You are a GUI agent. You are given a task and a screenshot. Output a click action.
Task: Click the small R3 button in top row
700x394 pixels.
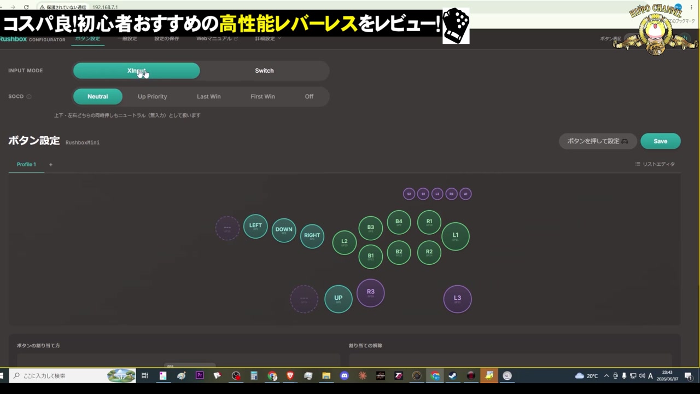(451, 194)
